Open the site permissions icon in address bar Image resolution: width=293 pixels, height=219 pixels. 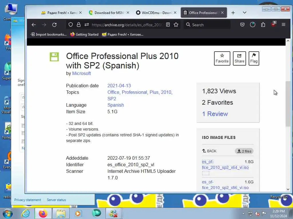coord(86,25)
